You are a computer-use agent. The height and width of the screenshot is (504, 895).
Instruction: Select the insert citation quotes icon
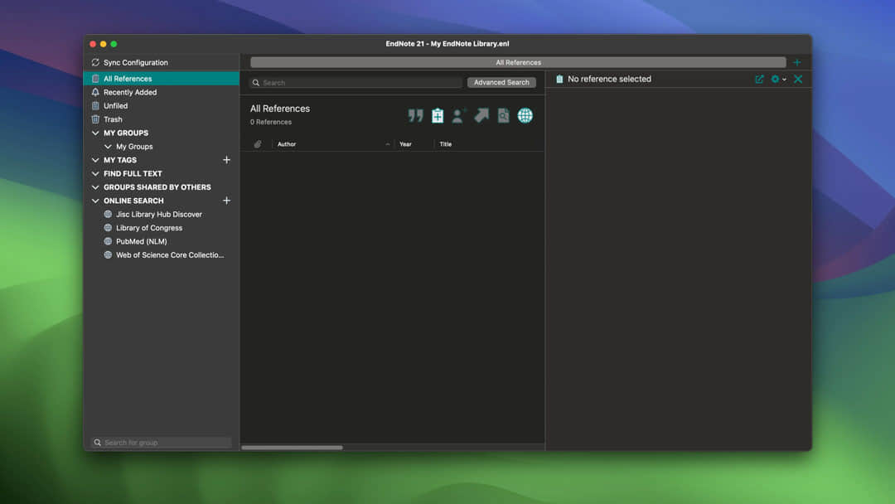[x=415, y=115]
